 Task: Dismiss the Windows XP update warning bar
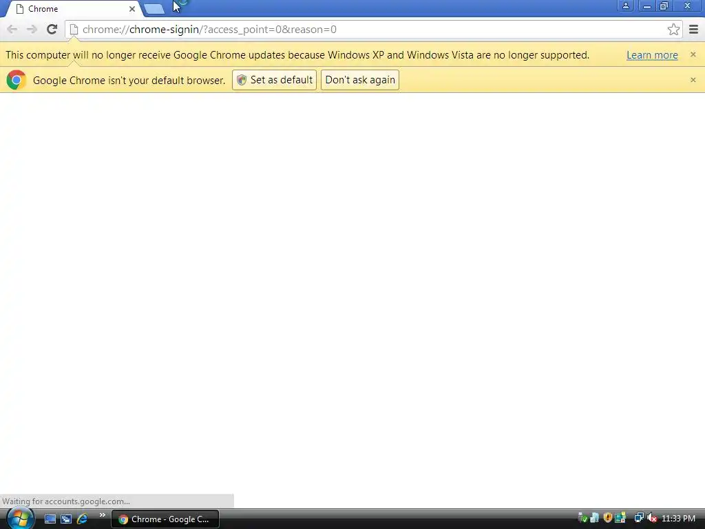pyautogui.click(x=693, y=54)
